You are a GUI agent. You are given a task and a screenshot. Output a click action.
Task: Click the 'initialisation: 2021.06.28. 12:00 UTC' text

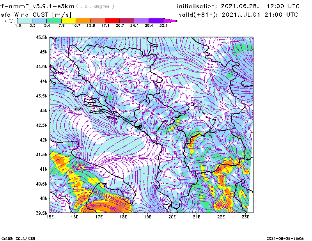[x=238, y=6]
